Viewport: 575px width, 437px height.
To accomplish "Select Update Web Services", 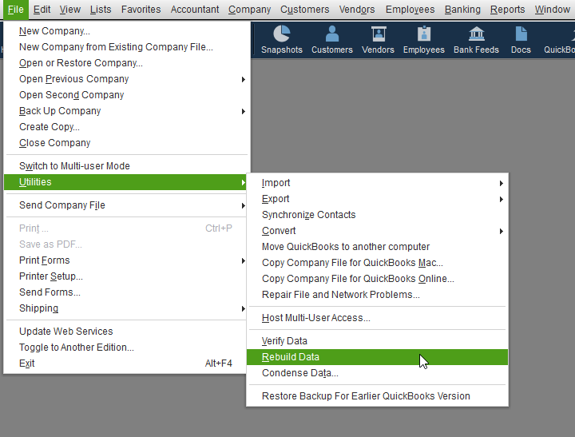I will click(x=126, y=332).
